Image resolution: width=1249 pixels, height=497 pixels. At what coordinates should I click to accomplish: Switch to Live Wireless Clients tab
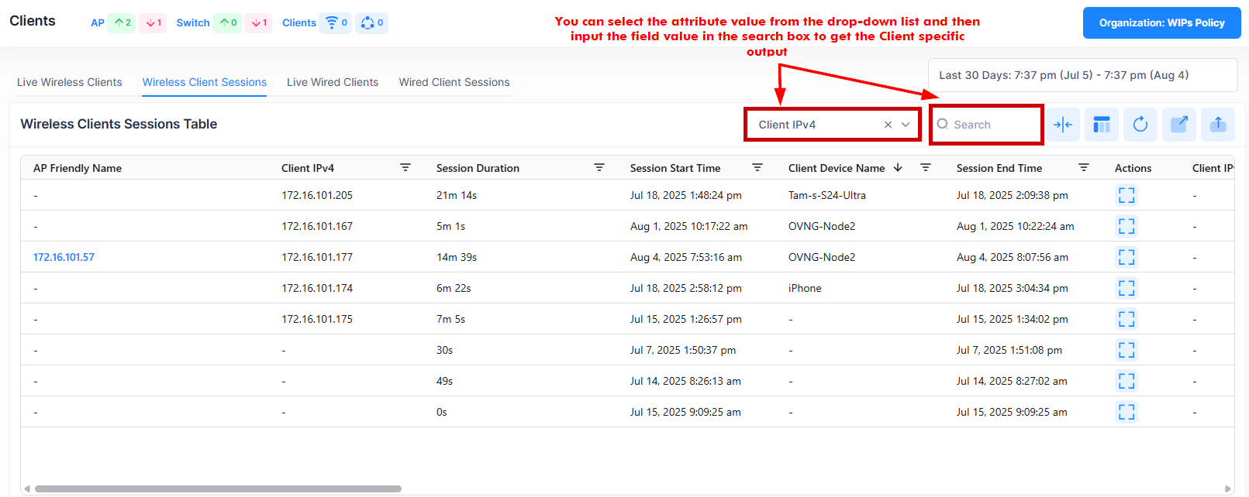(x=70, y=82)
